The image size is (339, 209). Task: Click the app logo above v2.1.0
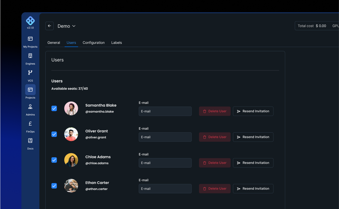[x=30, y=21]
